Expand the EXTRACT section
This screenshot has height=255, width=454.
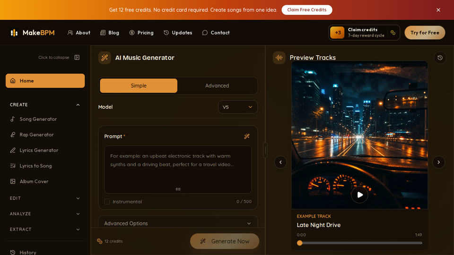(x=45, y=229)
